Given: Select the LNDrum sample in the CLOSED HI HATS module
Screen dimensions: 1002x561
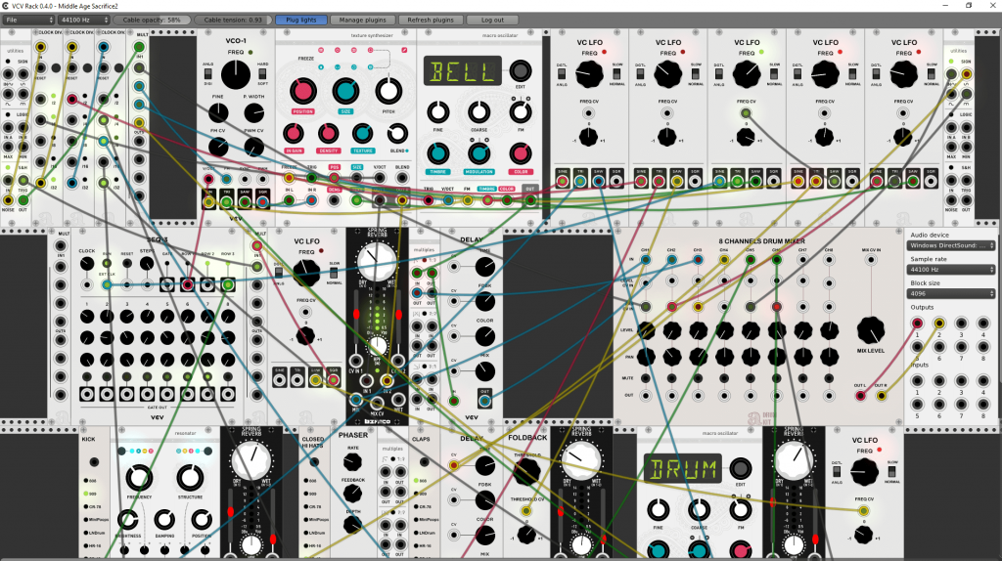Looking at the screenshot, I should [x=305, y=533].
